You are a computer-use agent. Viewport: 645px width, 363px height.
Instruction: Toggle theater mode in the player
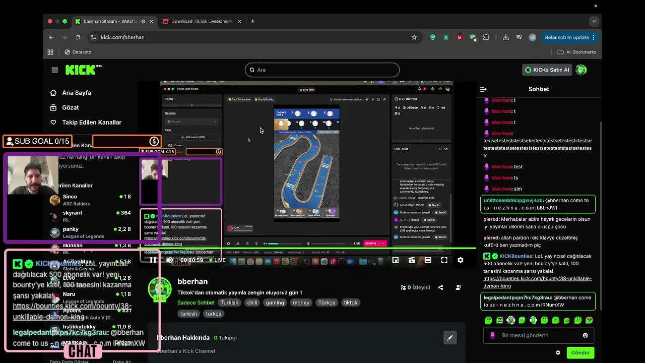tap(428, 260)
